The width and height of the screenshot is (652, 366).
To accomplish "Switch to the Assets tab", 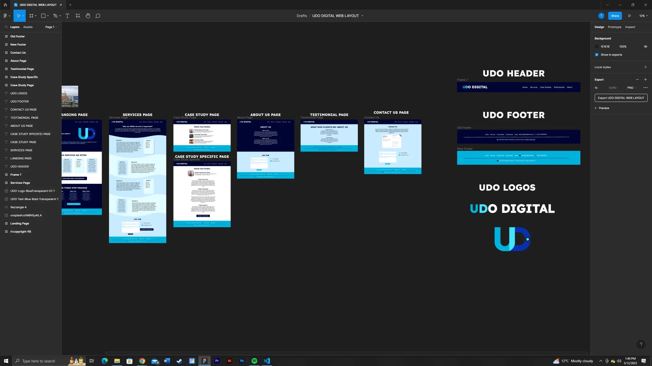I will pos(28,27).
